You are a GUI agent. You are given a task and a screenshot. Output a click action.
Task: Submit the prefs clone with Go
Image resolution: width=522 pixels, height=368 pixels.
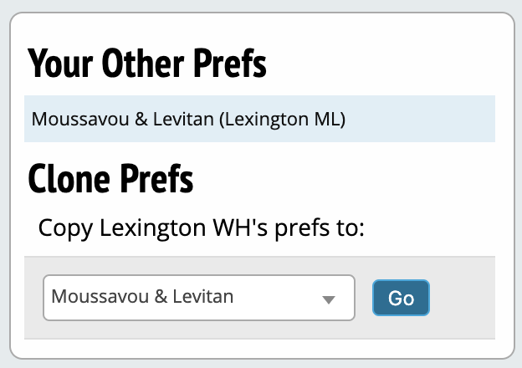401,298
